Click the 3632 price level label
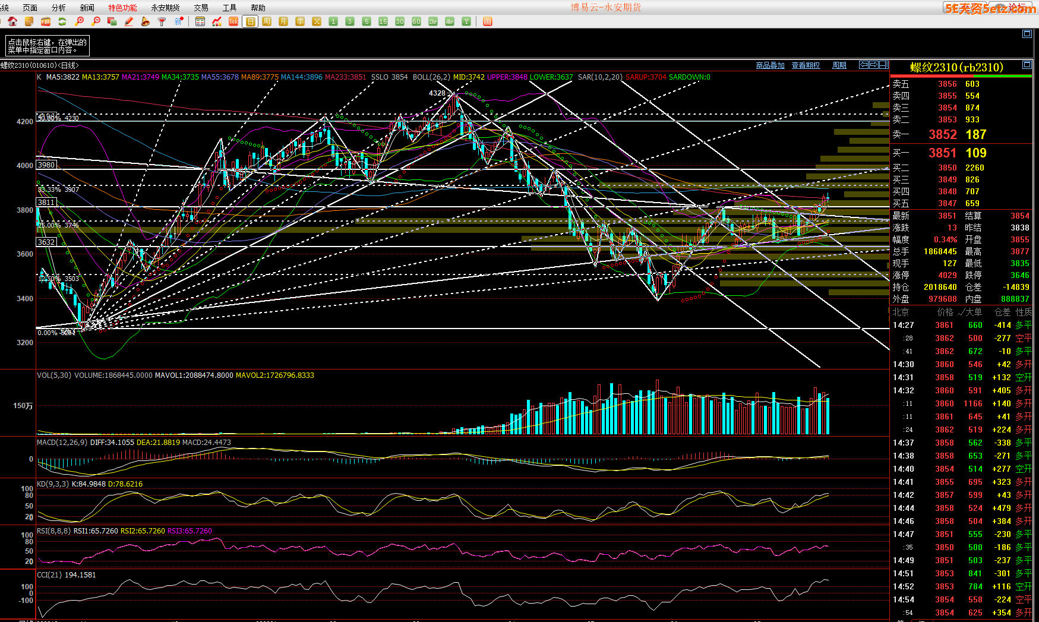Image resolution: width=1039 pixels, height=622 pixels. [x=46, y=242]
